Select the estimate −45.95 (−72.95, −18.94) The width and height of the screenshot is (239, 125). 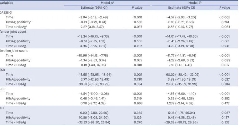click(94, 75)
